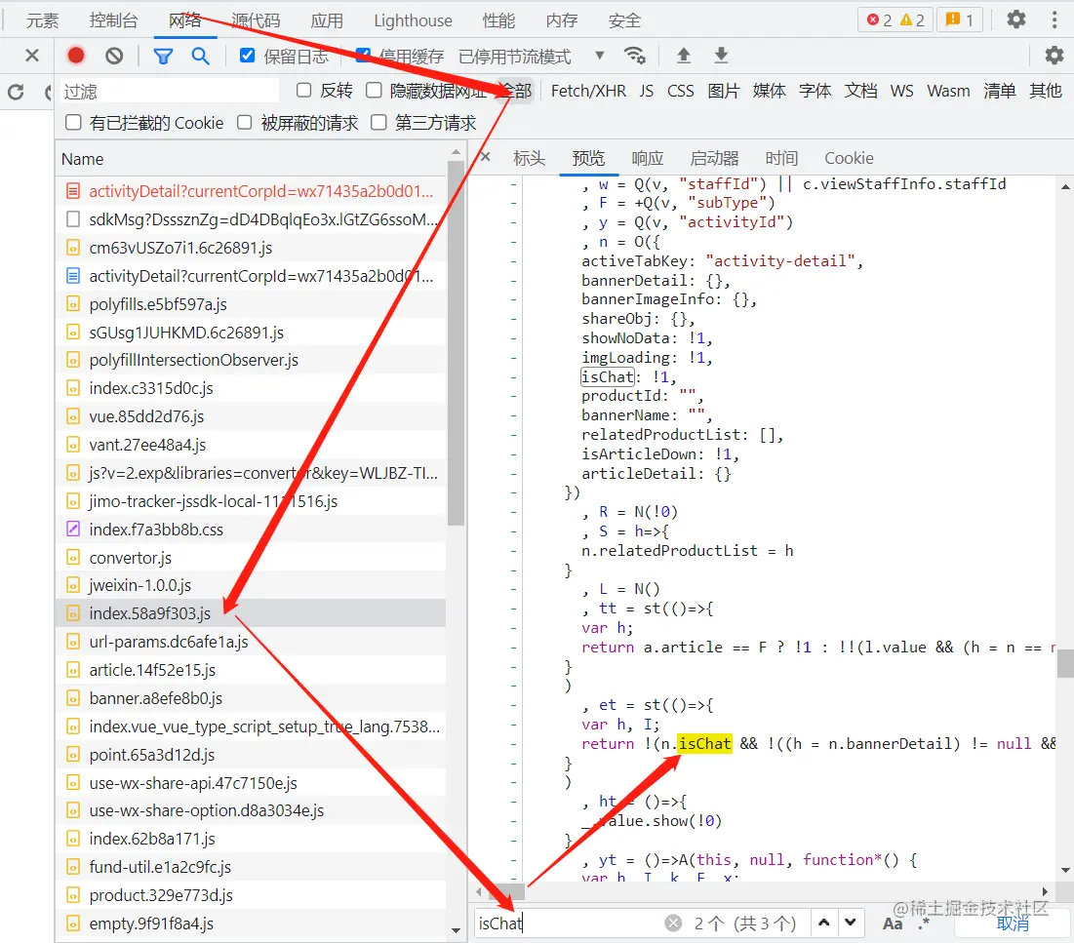Clear the isChat search text
1074x943 pixels.
pos(673,923)
